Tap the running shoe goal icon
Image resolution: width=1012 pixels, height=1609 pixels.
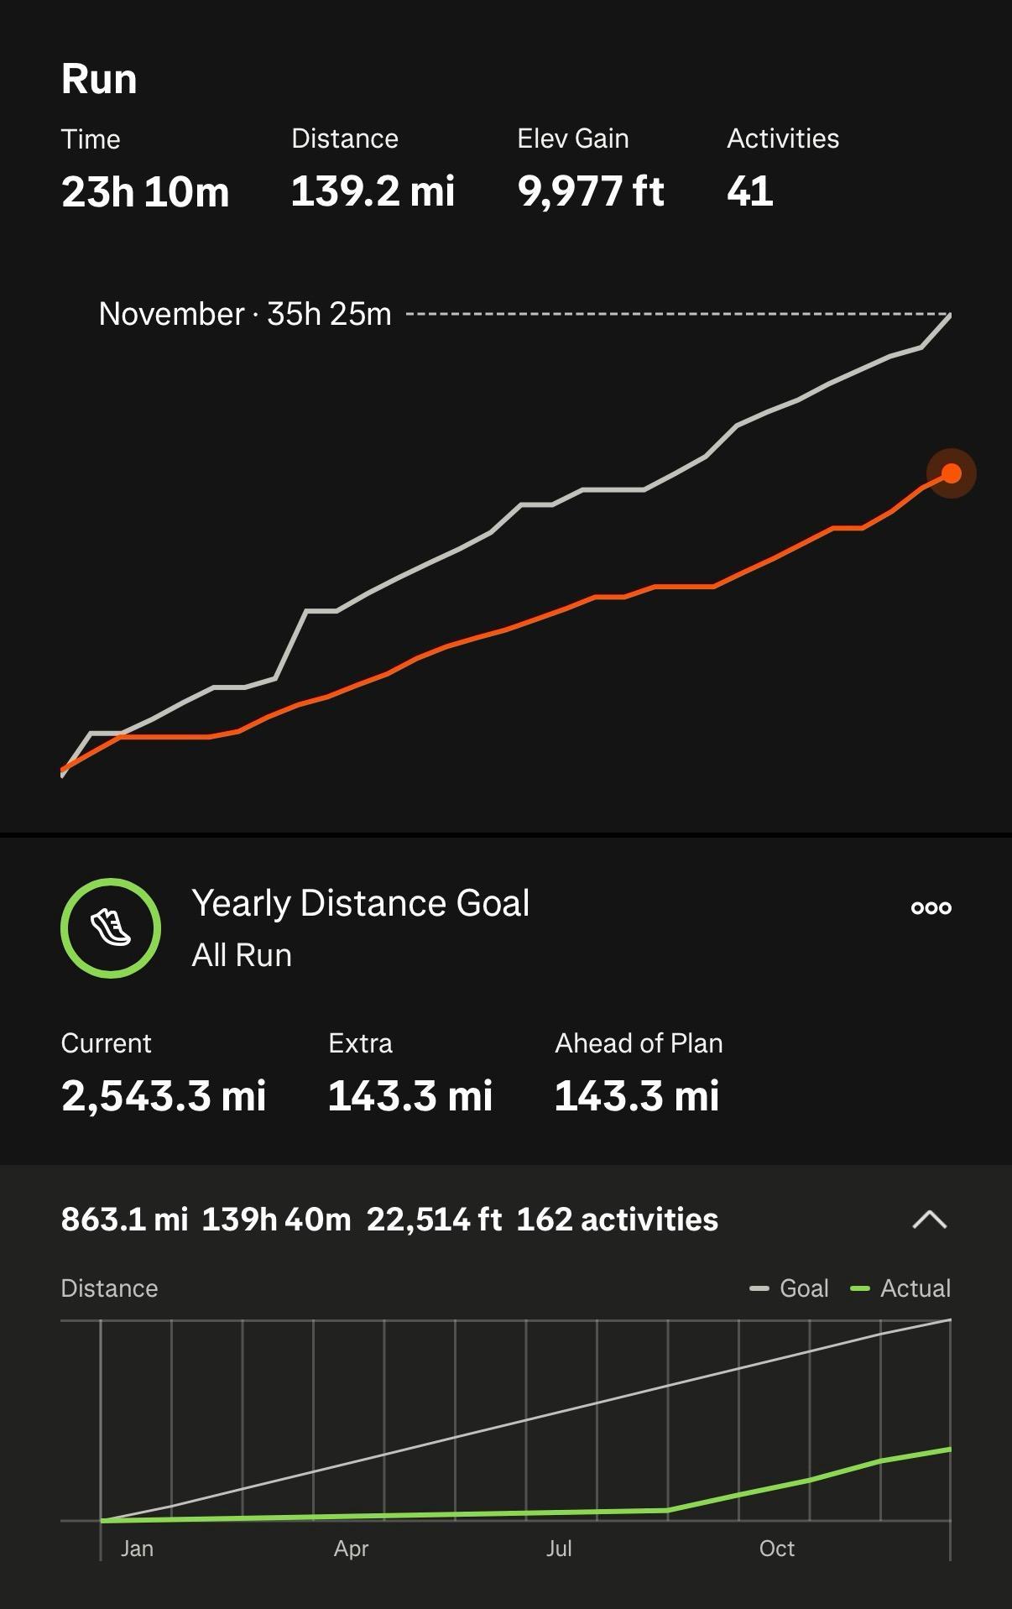coord(111,927)
